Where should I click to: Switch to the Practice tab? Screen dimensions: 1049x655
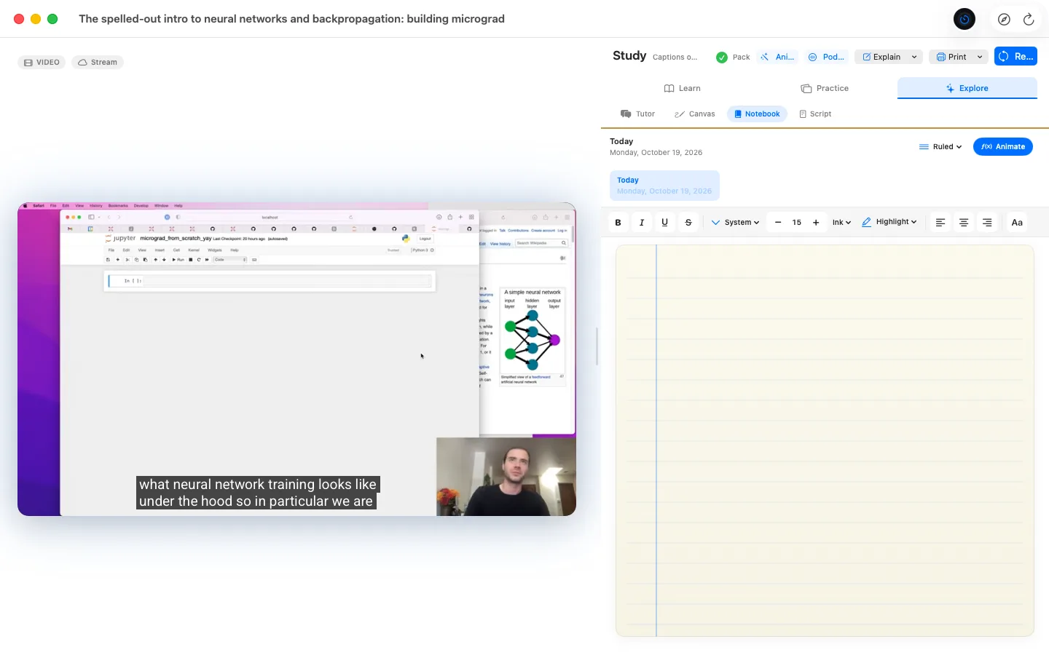tap(825, 89)
